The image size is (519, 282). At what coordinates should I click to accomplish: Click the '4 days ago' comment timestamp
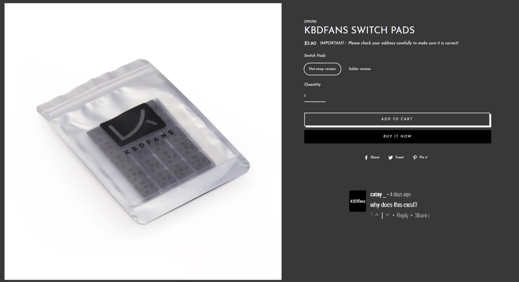pyautogui.click(x=400, y=194)
